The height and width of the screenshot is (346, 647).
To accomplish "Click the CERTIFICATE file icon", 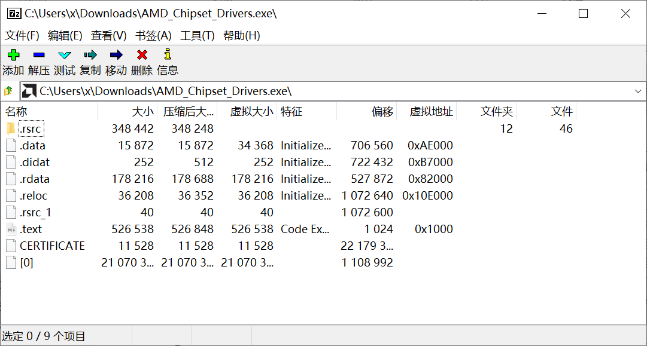I will pos(11,246).
